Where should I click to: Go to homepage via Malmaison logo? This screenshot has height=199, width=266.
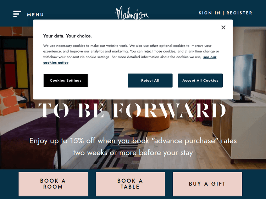[x=133, y=13]
